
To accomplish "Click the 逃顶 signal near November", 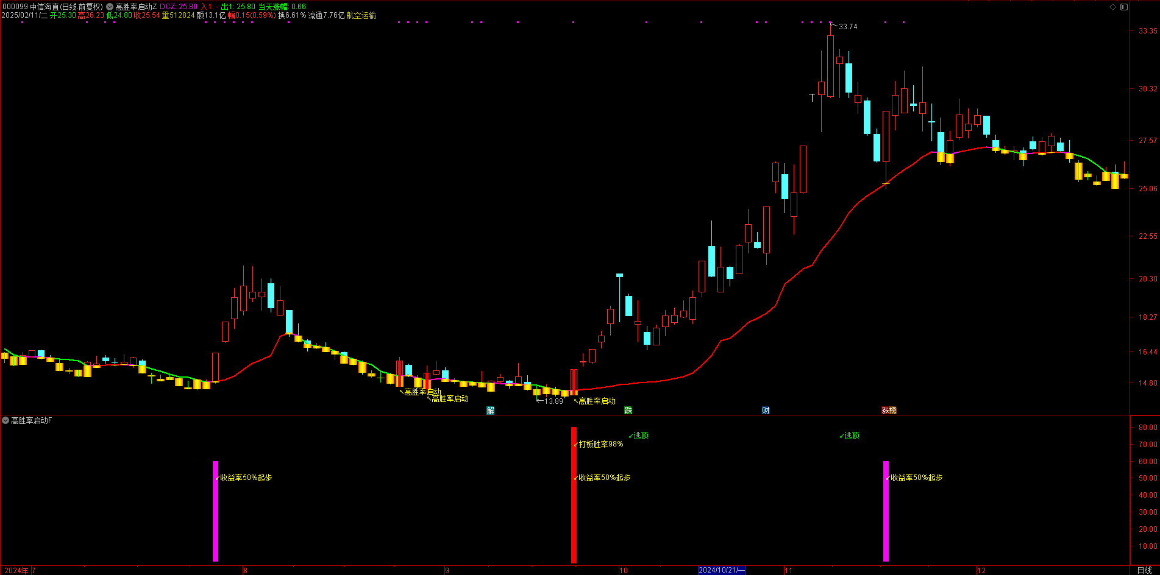I will 852,436.
